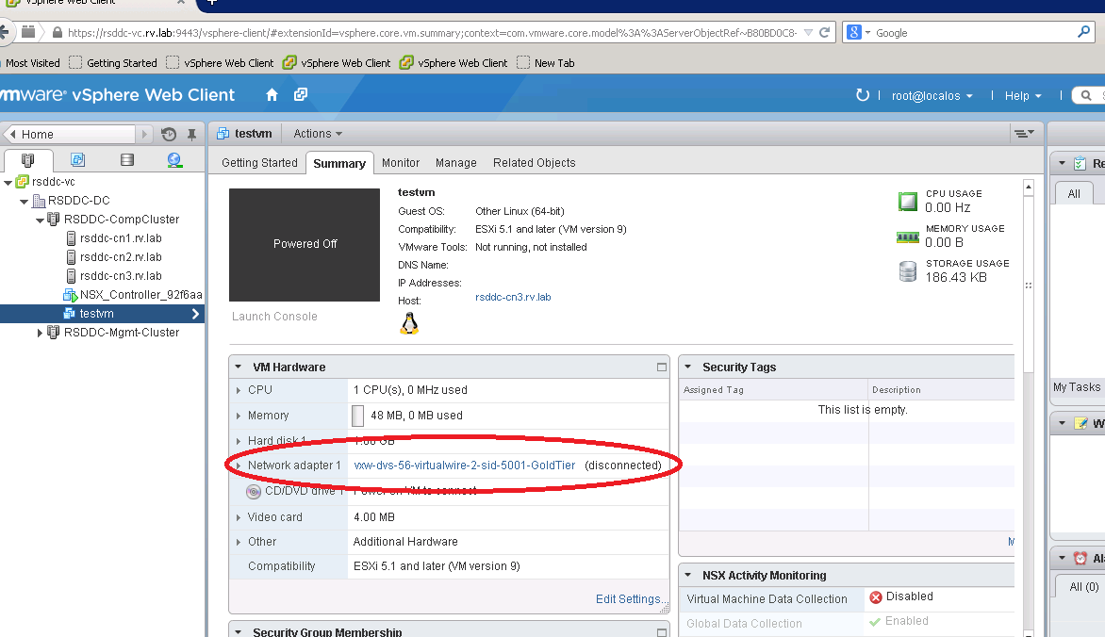Click the navigator history icon

[x=169, y=134]
